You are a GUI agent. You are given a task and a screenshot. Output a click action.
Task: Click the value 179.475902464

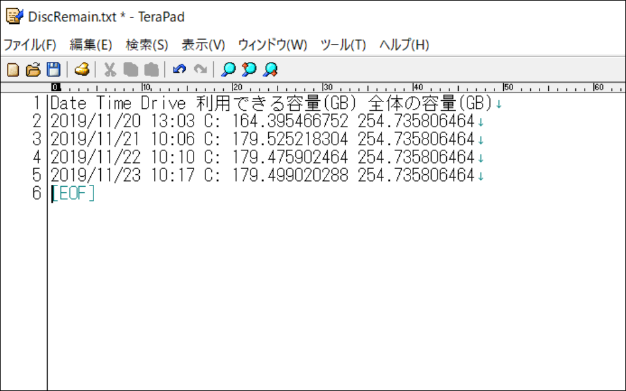(290, 157)
